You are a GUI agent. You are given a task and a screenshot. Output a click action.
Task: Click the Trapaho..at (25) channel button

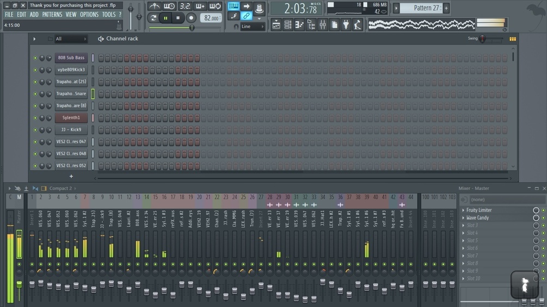click(x=71, y=82)
